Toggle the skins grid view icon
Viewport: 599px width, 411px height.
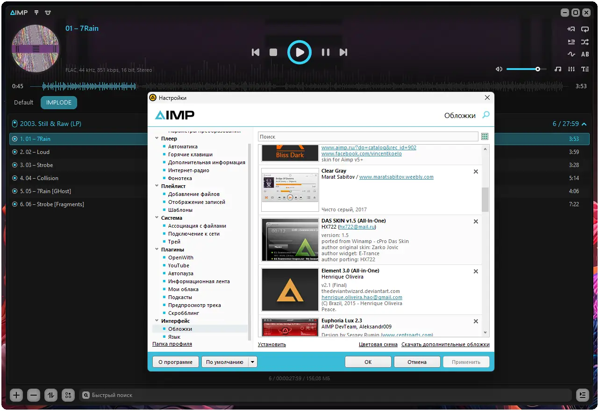pyautogui.click(x=485, y=137)
